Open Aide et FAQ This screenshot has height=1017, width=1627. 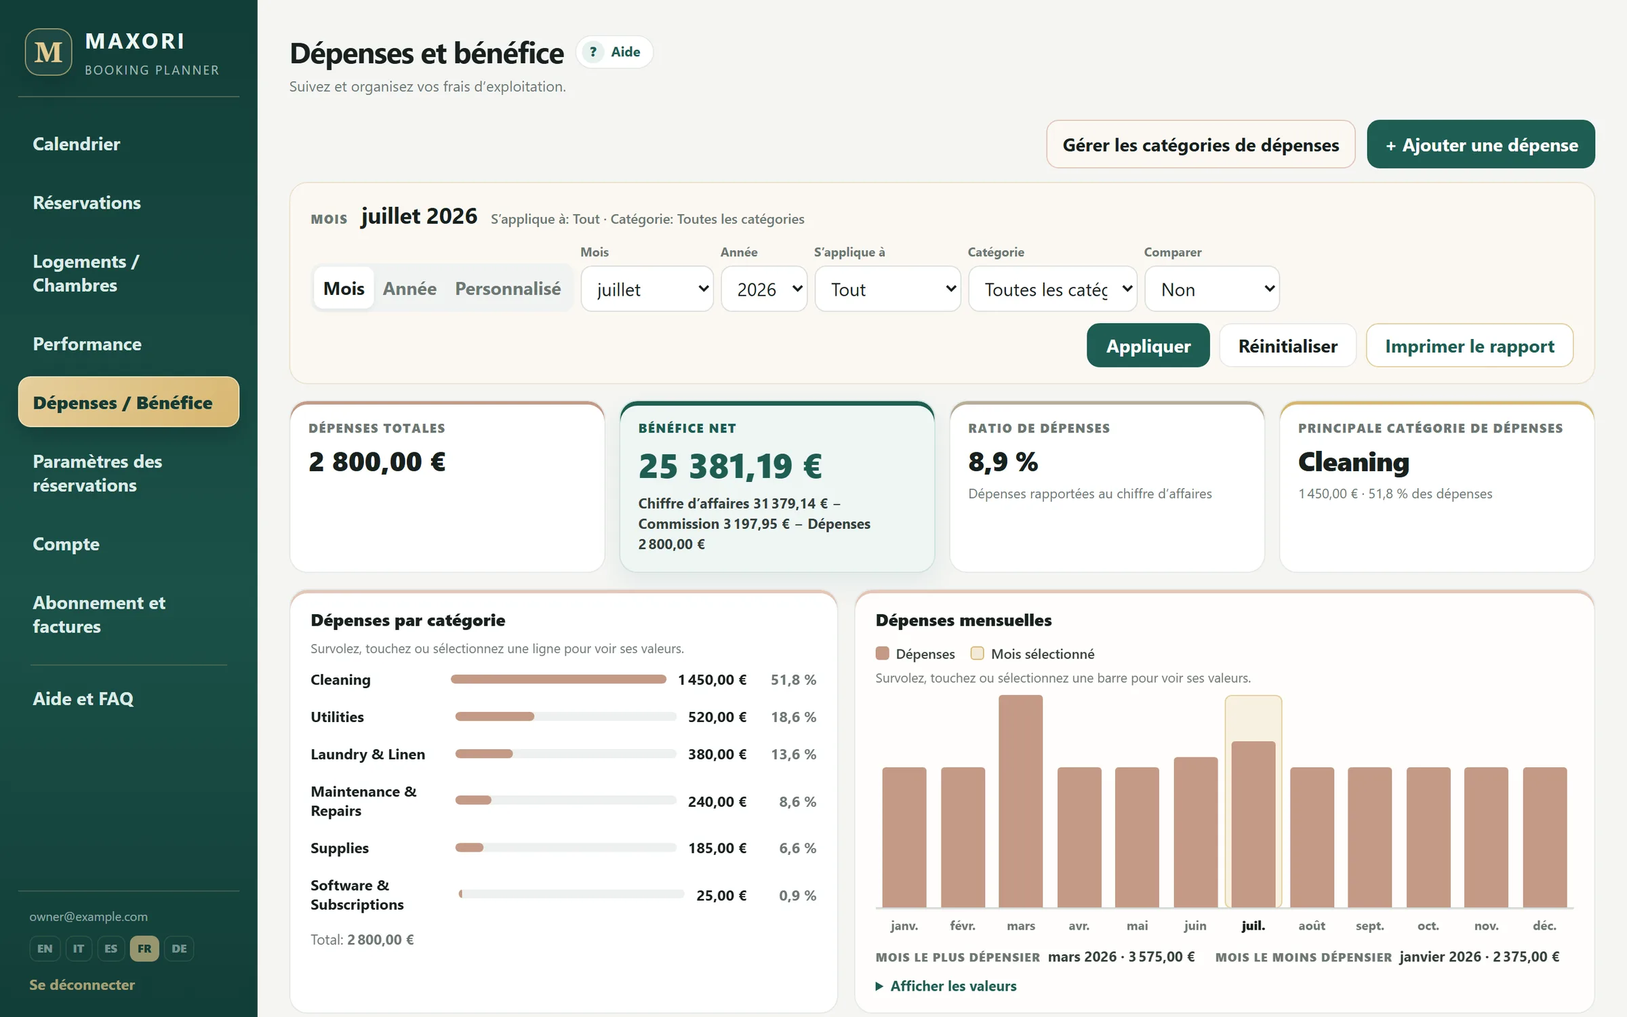click(129, 698)
